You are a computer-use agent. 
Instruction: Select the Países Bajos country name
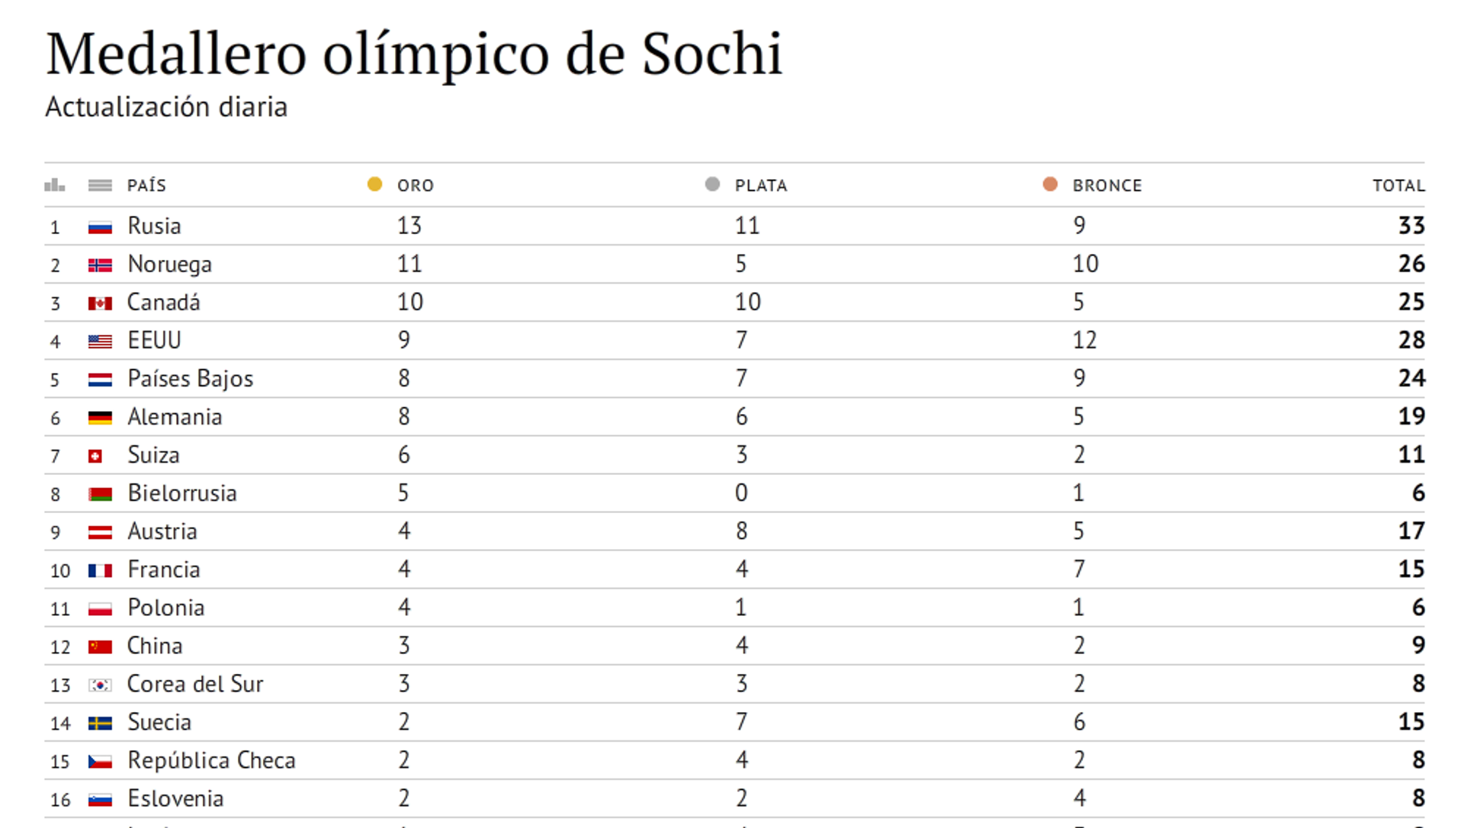click(x=190, y=379)
